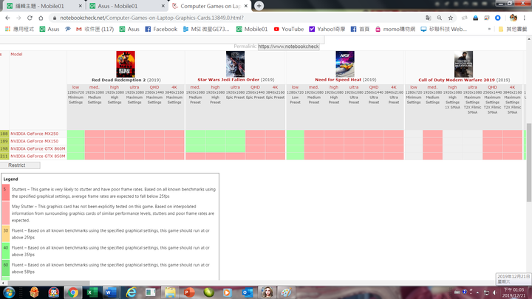Screen dimensions: 532x299
Task: Open the 其他書籤 folder
Action: [x=512, y=29]
